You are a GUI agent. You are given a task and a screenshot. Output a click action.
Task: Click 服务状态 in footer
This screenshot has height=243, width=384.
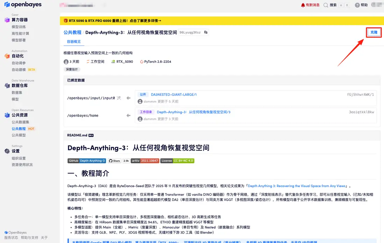click(x=11, y=238)
